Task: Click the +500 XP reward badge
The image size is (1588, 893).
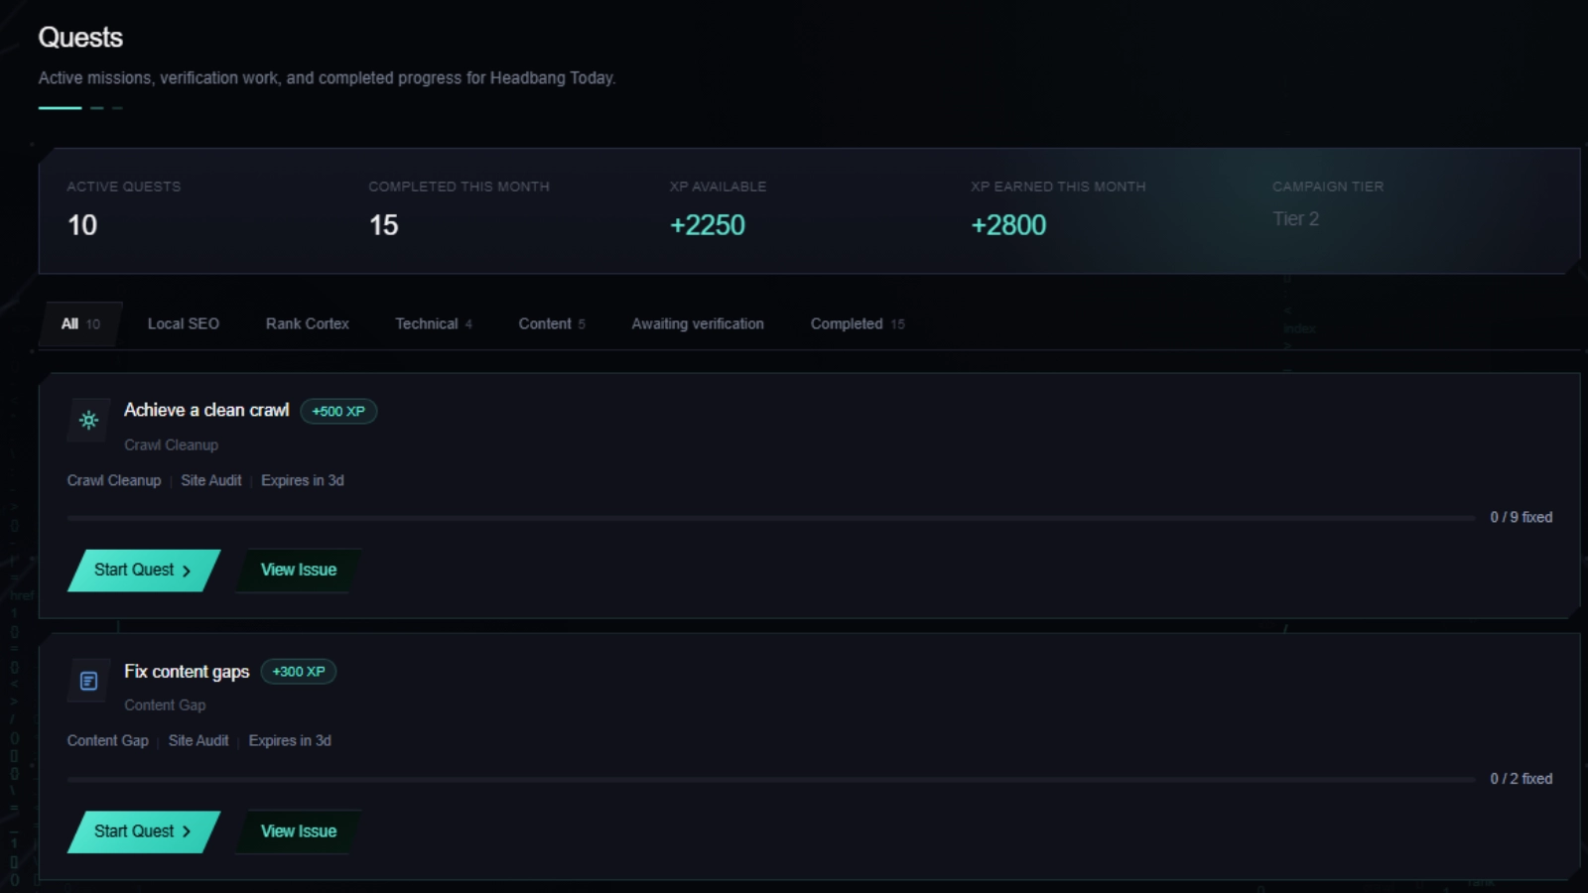Action: pos(338,411)
